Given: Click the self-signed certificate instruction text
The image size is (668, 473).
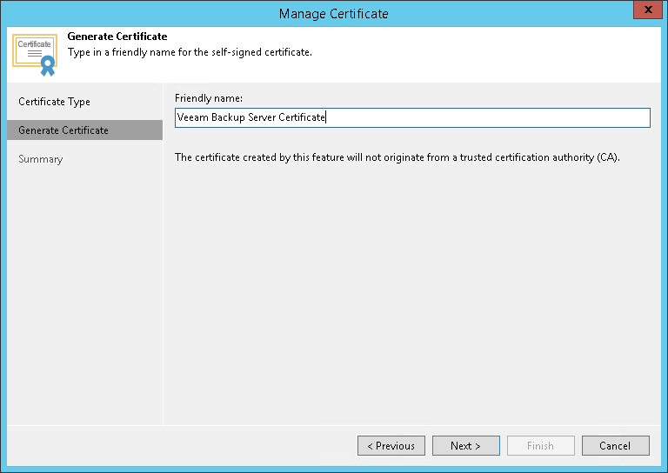Looking at the screenshot, I should 190,52.
